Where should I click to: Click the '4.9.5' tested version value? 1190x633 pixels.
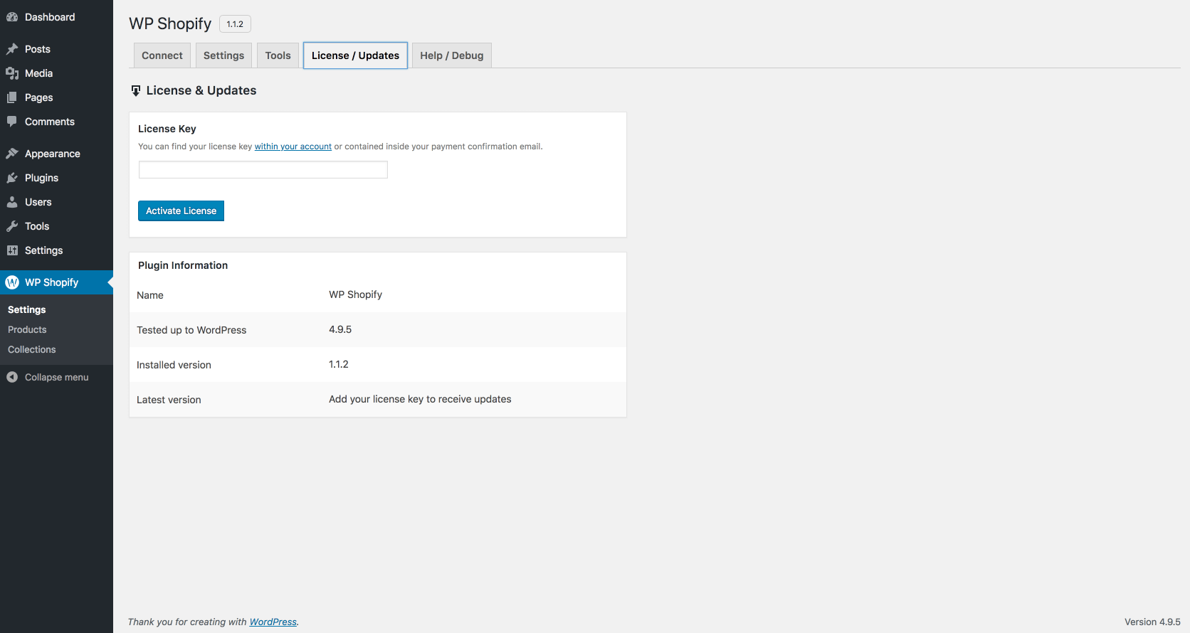point(340,329)
